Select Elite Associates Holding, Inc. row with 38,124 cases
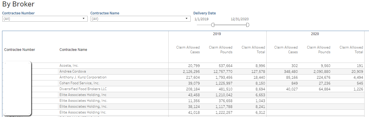369x117 pixels. coord(83,107)
